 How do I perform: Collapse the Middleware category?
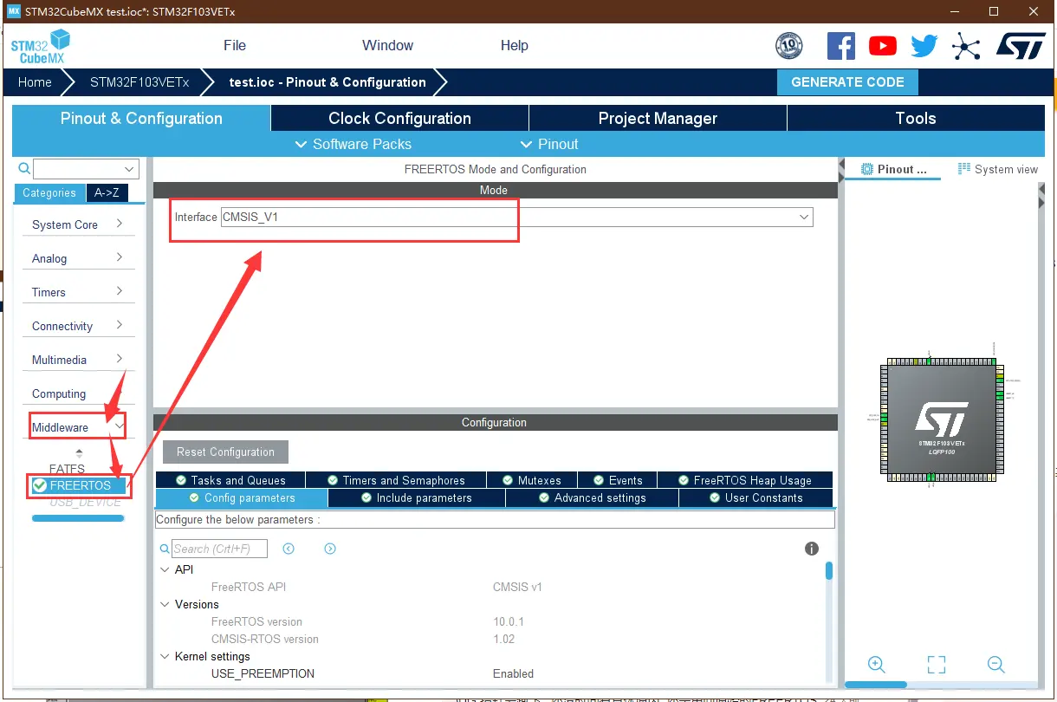point(78,427)
